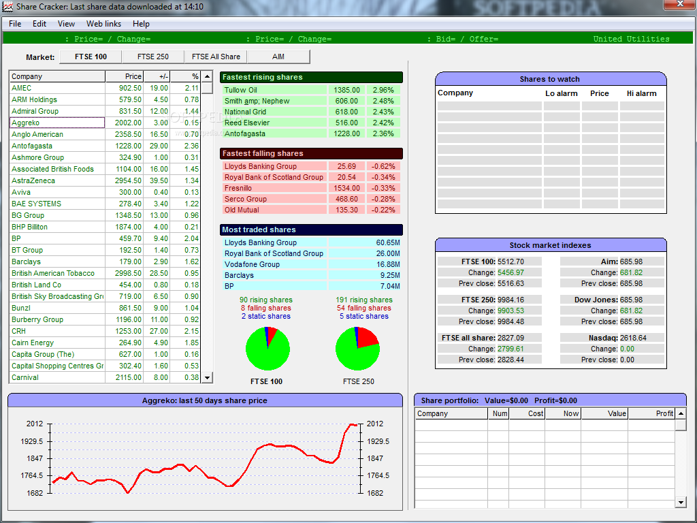Screen dimensions: 697x523
Task: Select BHP Billiton row
Action: 106,227
